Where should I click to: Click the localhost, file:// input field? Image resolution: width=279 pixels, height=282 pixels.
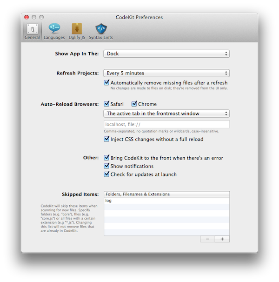[166, 124]
